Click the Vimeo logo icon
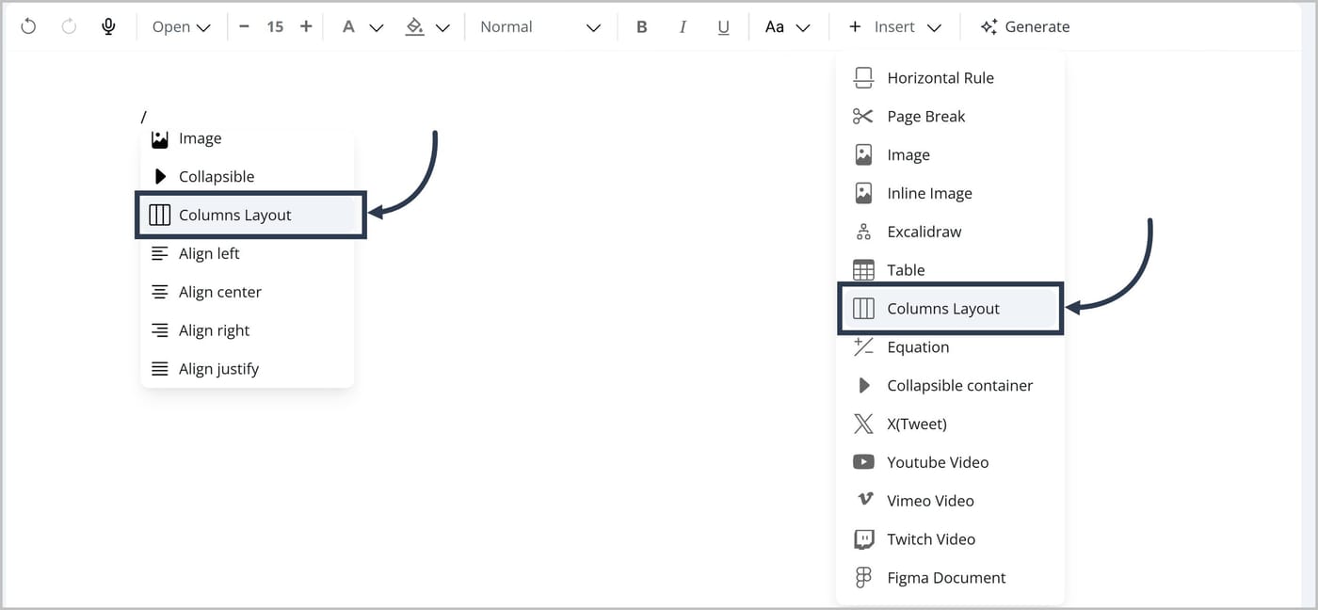Viewport: 1318px width, 610px height. point(864,500)
